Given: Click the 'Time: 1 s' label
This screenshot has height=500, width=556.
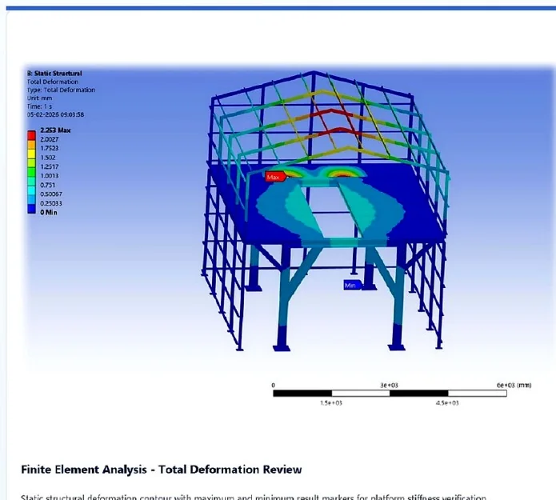Looking at the screenshot, I should pyautogui.click(x=39, y=106).
